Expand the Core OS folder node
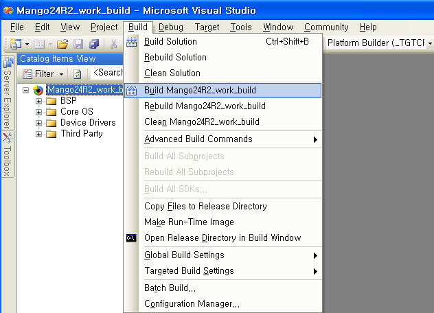This screenshot has width=434, height=313. pyautogui.click(x=38, y=112)
